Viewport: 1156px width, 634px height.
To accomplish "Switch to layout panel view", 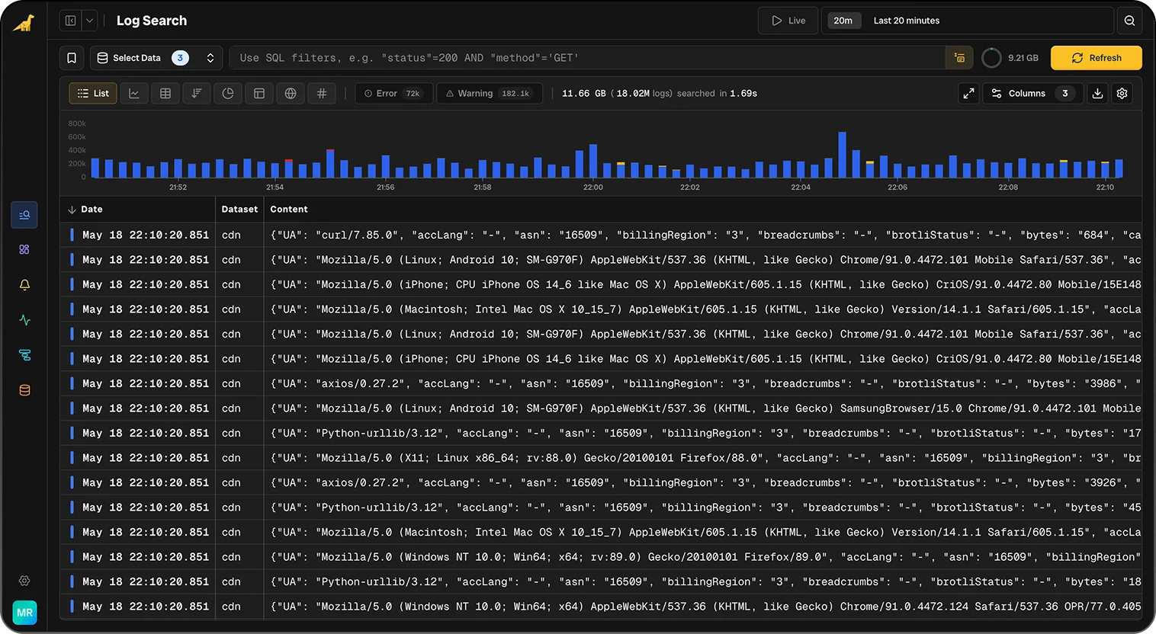I will pos(259,93).
